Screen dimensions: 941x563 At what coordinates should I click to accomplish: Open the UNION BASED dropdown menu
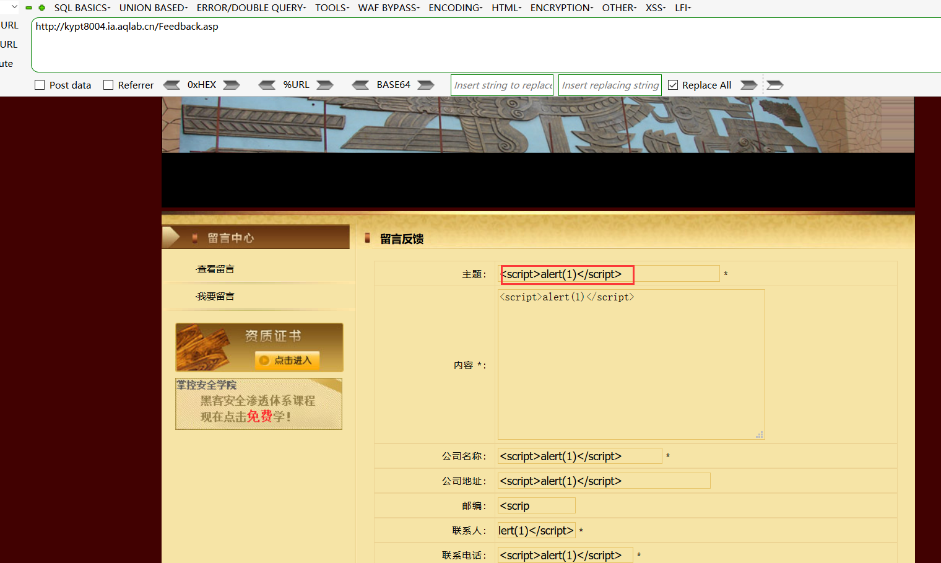click(154, 8)
